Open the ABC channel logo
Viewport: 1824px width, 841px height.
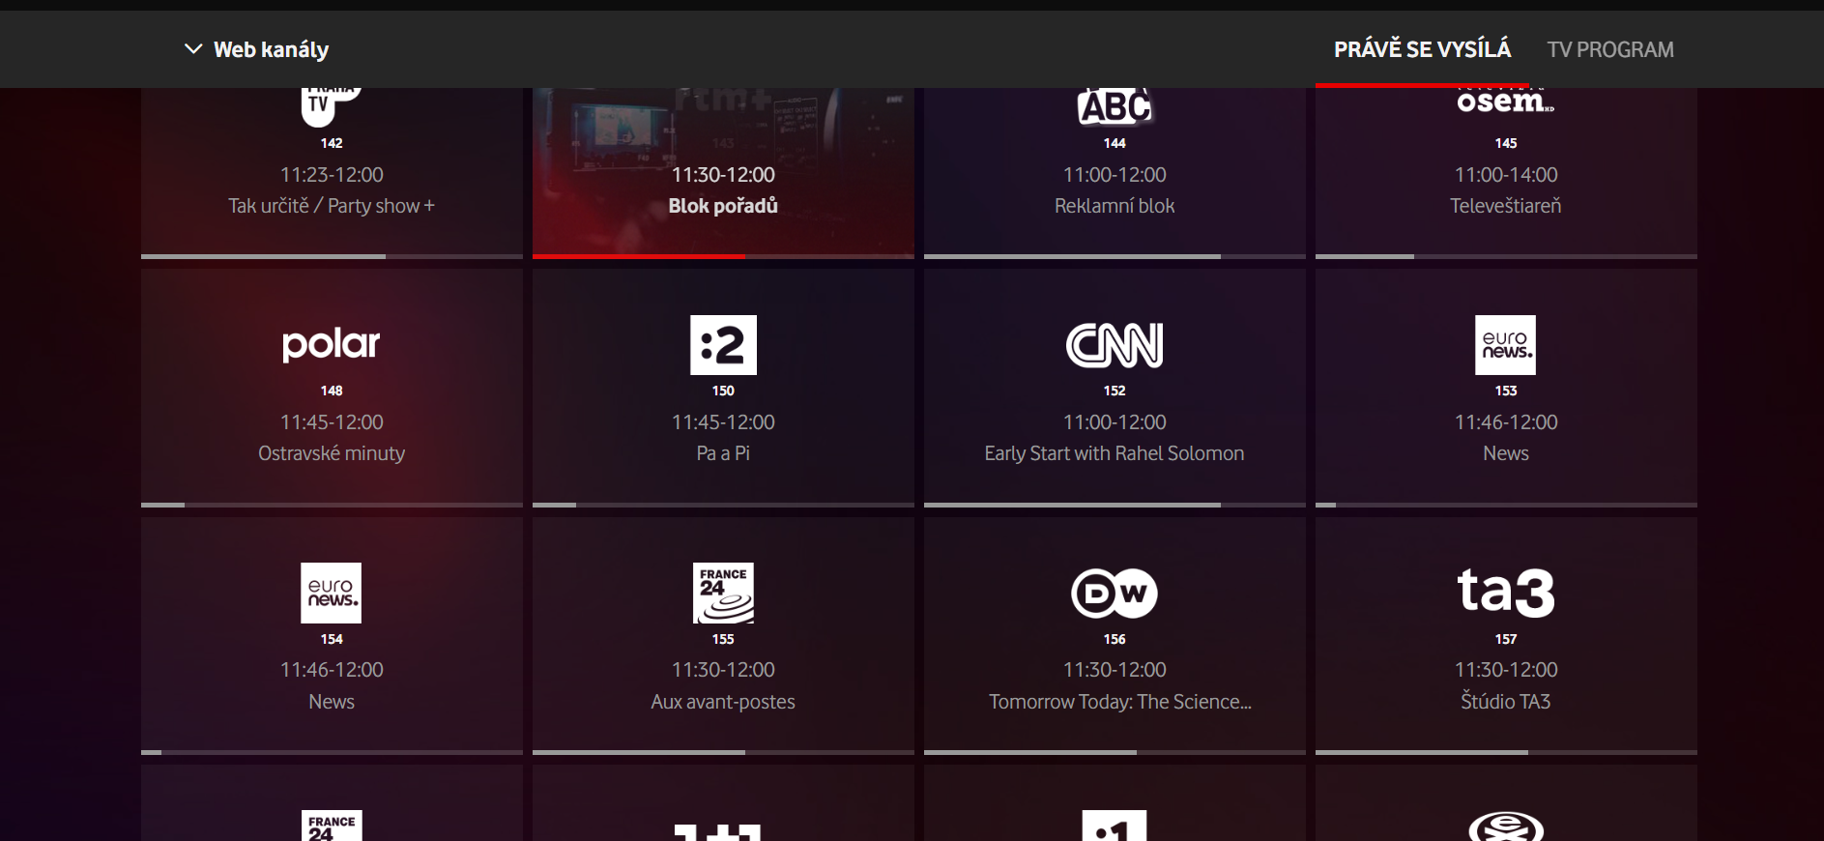pos(1114,107)
